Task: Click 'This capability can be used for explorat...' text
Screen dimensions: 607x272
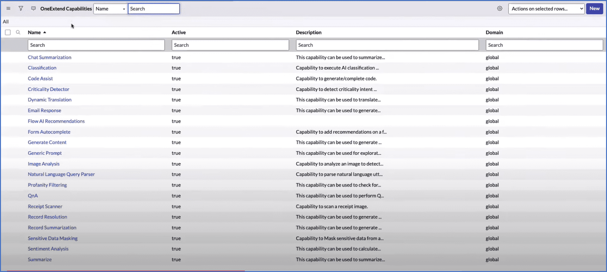Action: tap(338, 153)
